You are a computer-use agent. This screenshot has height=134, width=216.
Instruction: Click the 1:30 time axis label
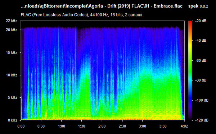[x=82, y=126]
